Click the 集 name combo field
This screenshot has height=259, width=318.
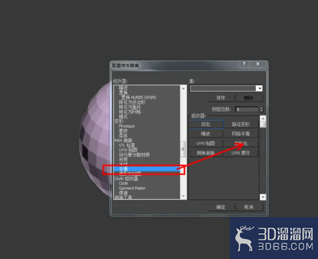click(x=223, y=88)
